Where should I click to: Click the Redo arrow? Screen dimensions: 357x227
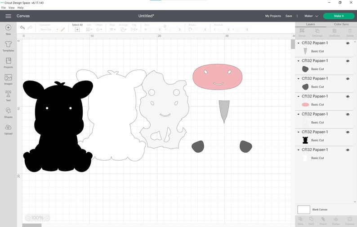tap(30, 27)
